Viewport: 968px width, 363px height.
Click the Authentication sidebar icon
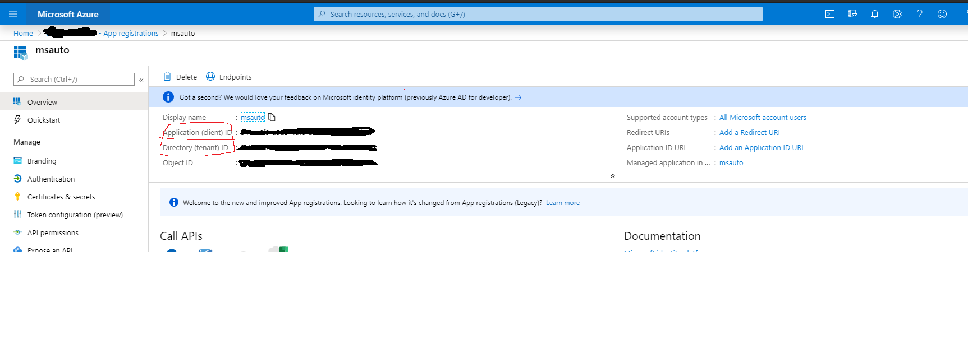point(17,179)
